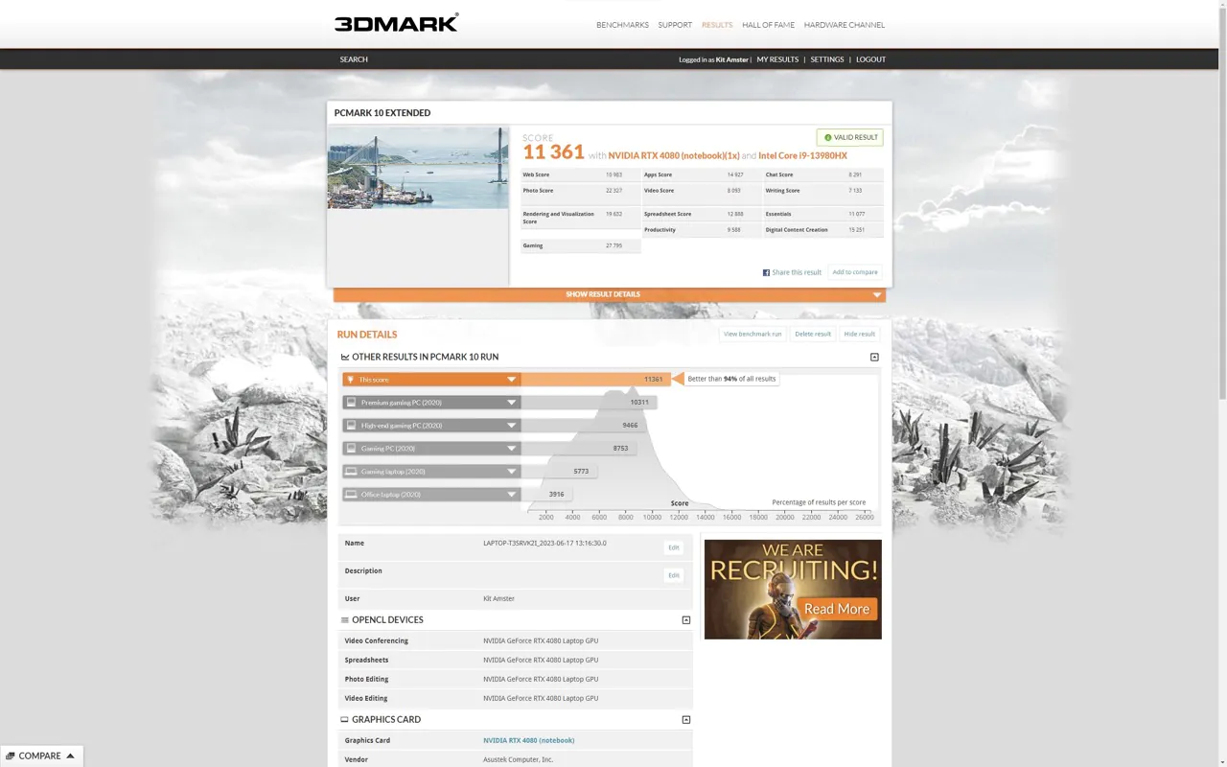The image size is (1227, 767).
Task: Click the orange 11361 score bar
Action: (595, 380)
